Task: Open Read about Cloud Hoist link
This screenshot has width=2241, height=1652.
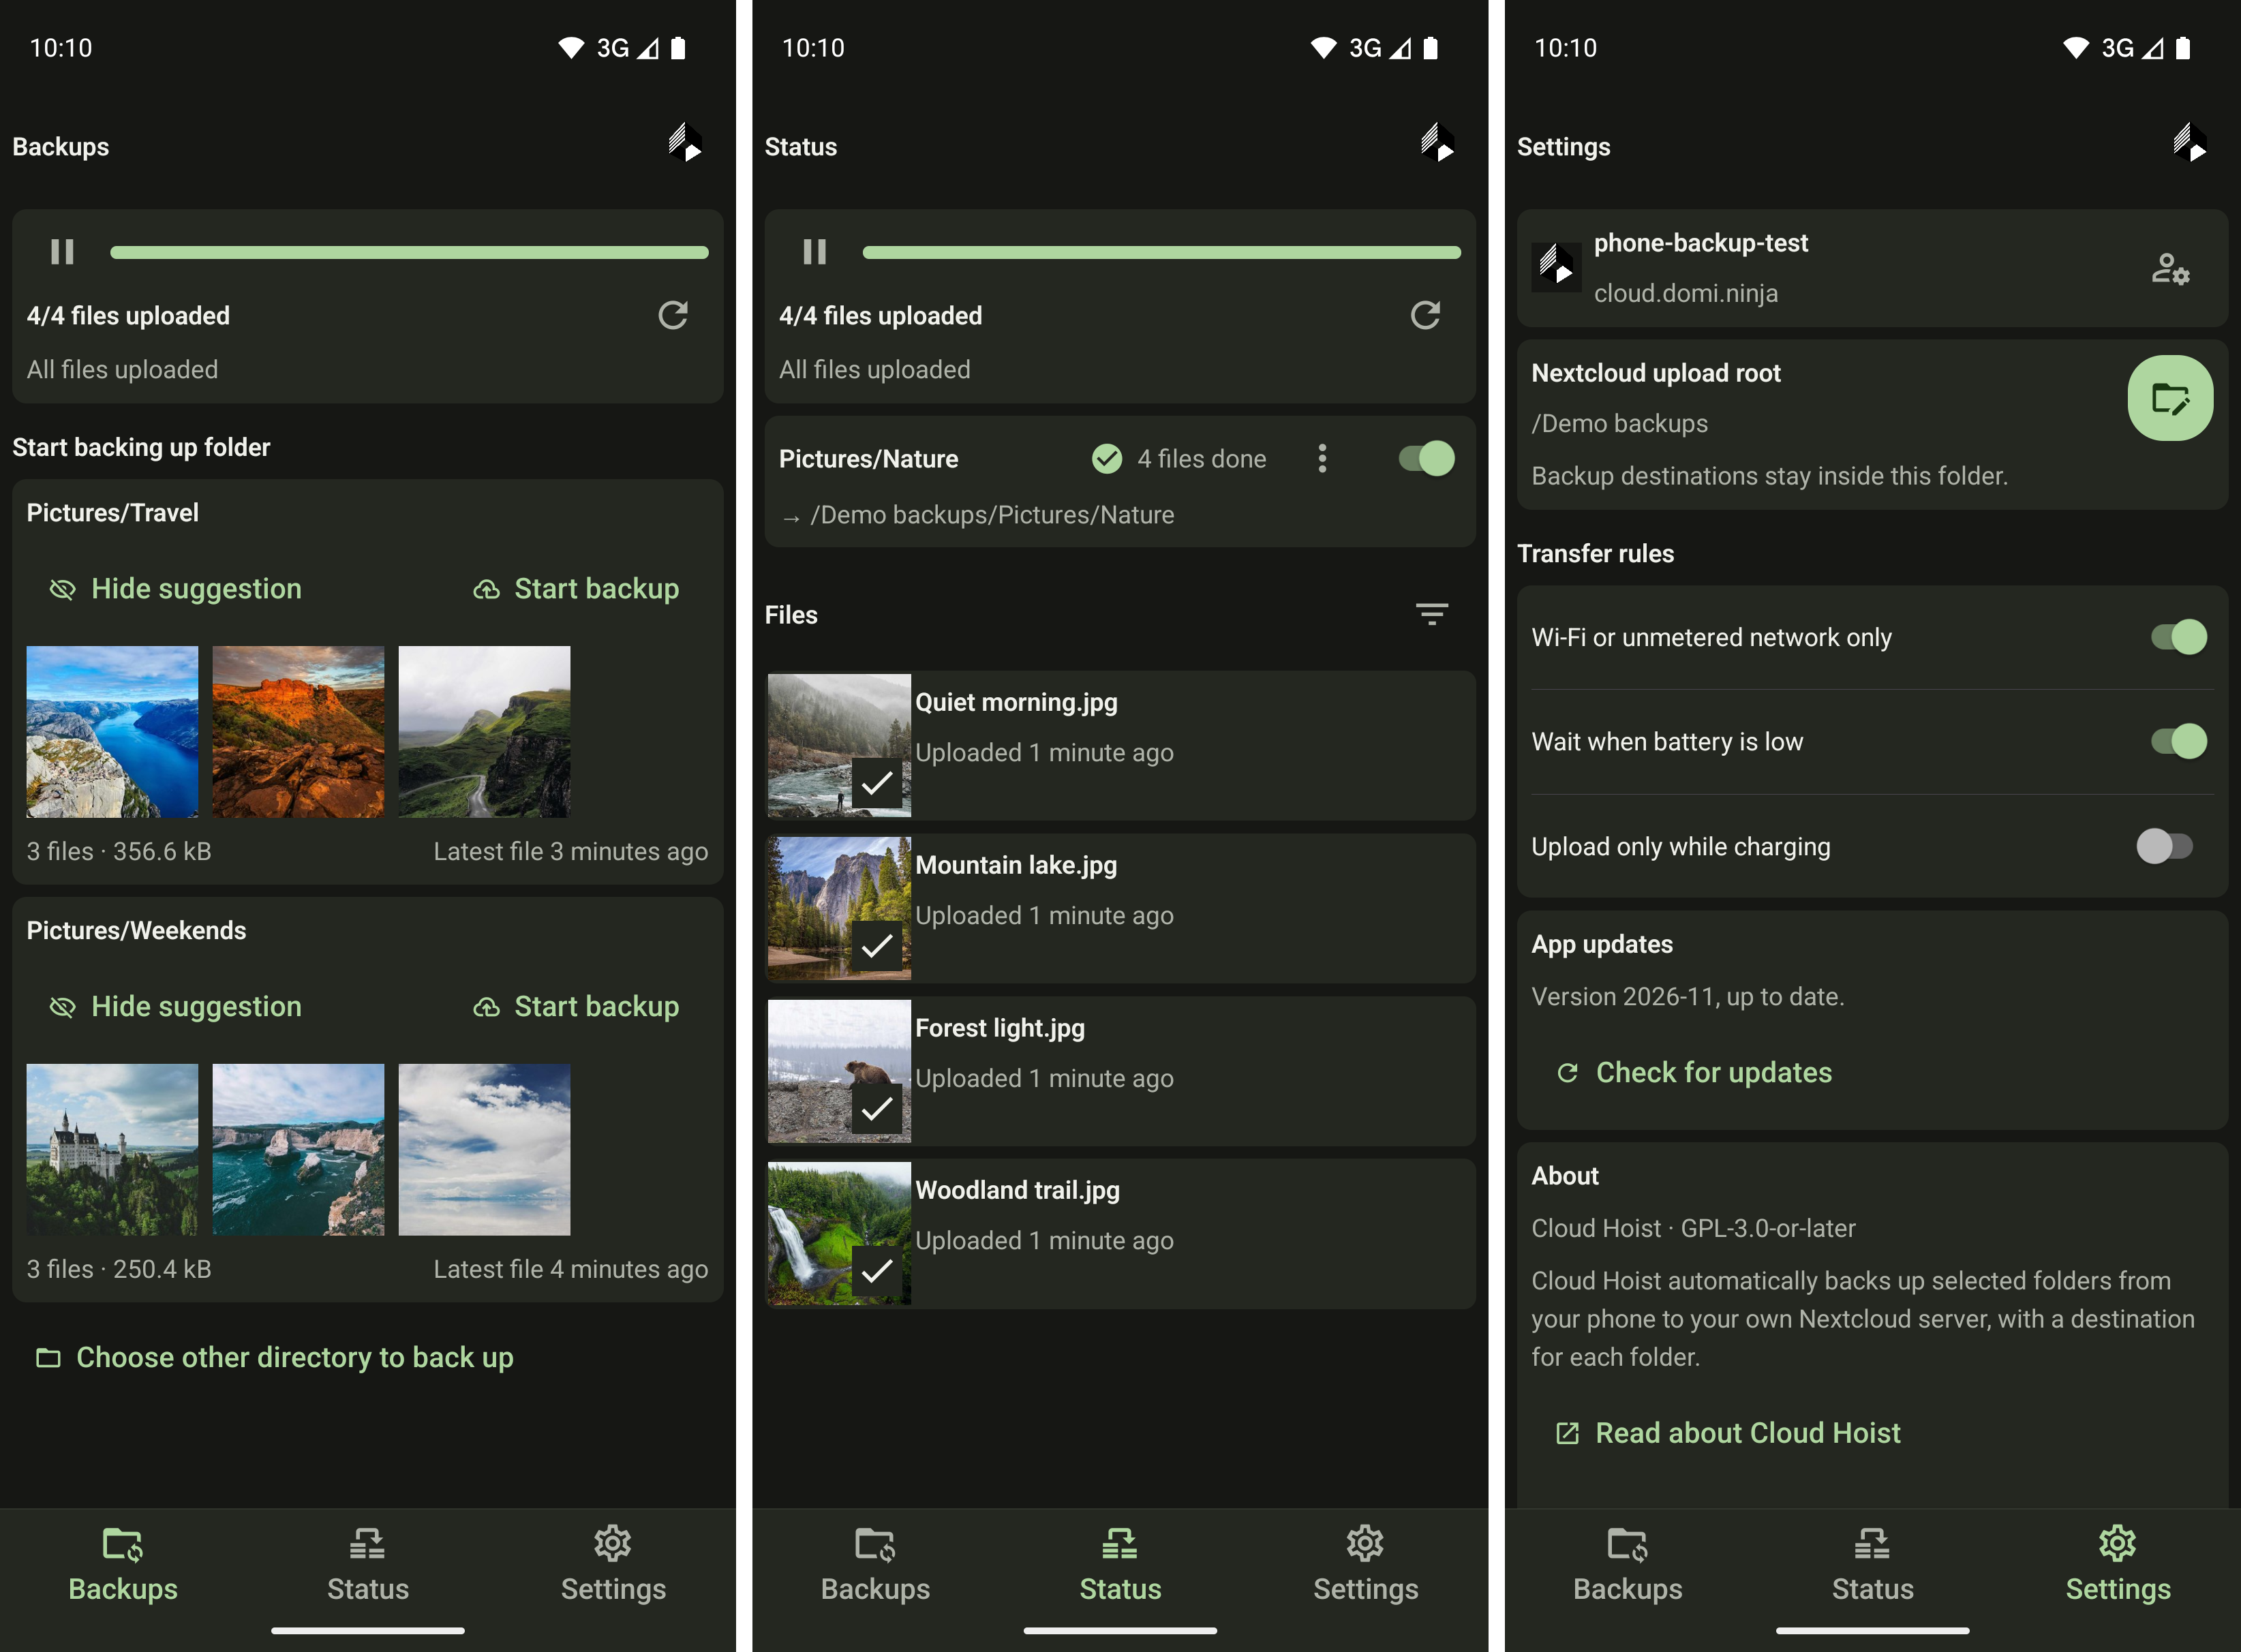Action: [1728, 1433]
